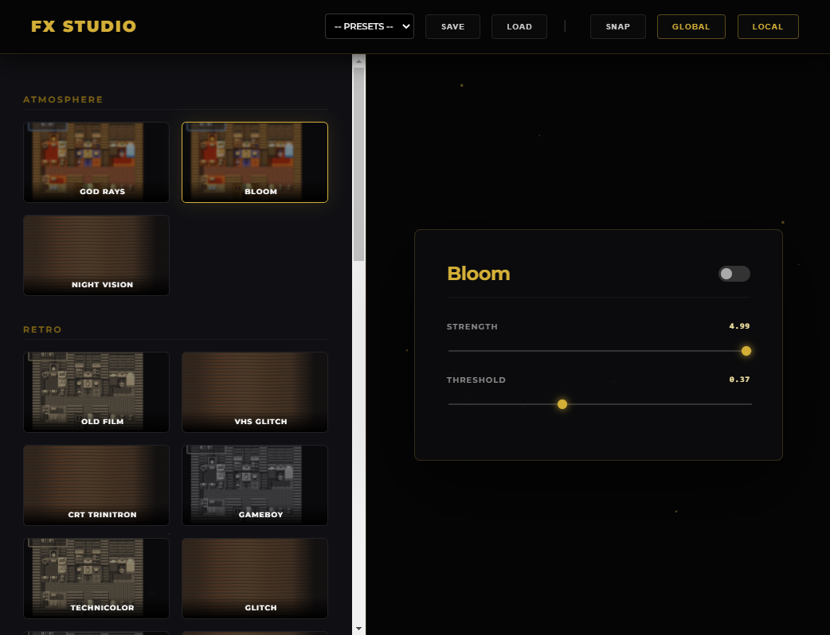
Task: Click the Threshold slider handle
Action: click(562, 404)
